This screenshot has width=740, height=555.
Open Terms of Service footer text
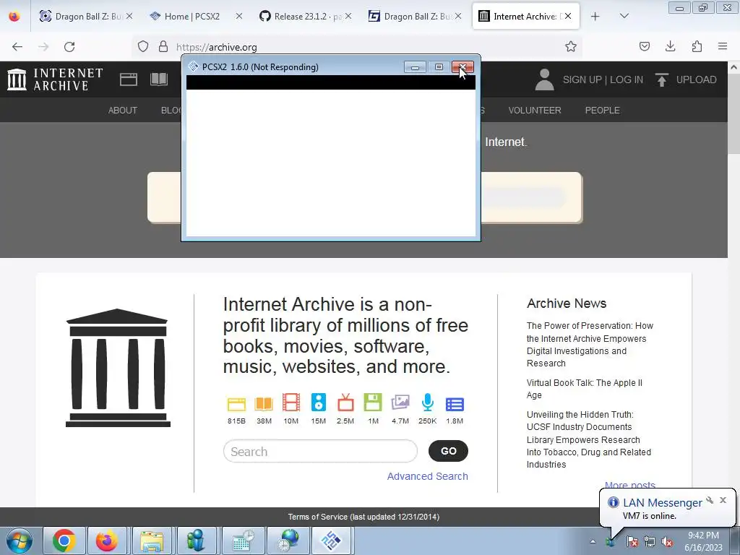(364, 517)
